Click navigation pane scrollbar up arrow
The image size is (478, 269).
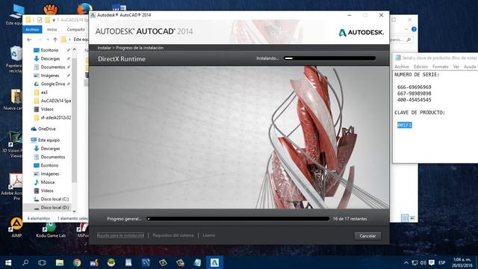pos(75,49)
